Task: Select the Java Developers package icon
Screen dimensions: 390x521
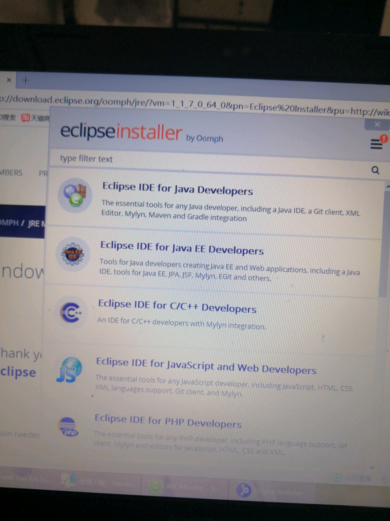Action: [x=75, y=195]
